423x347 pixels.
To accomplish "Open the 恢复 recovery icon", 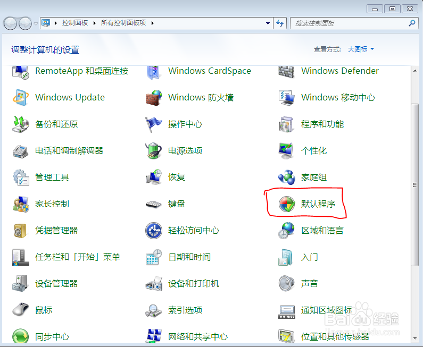I will point(154,177).
